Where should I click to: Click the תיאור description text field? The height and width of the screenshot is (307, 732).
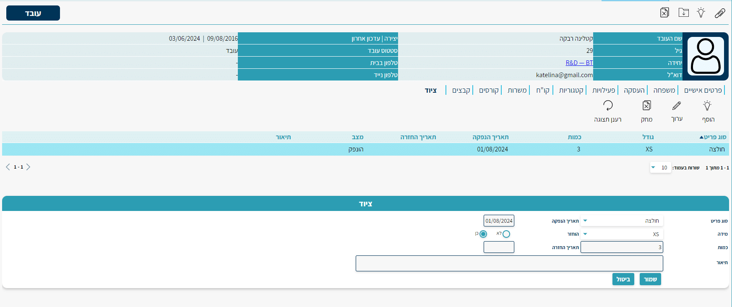click(x=509, y=263)
